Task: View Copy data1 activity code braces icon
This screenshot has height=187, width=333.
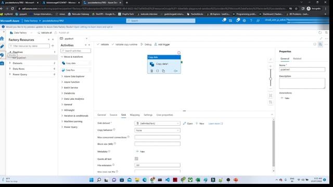Action: (x=157, y=71)
